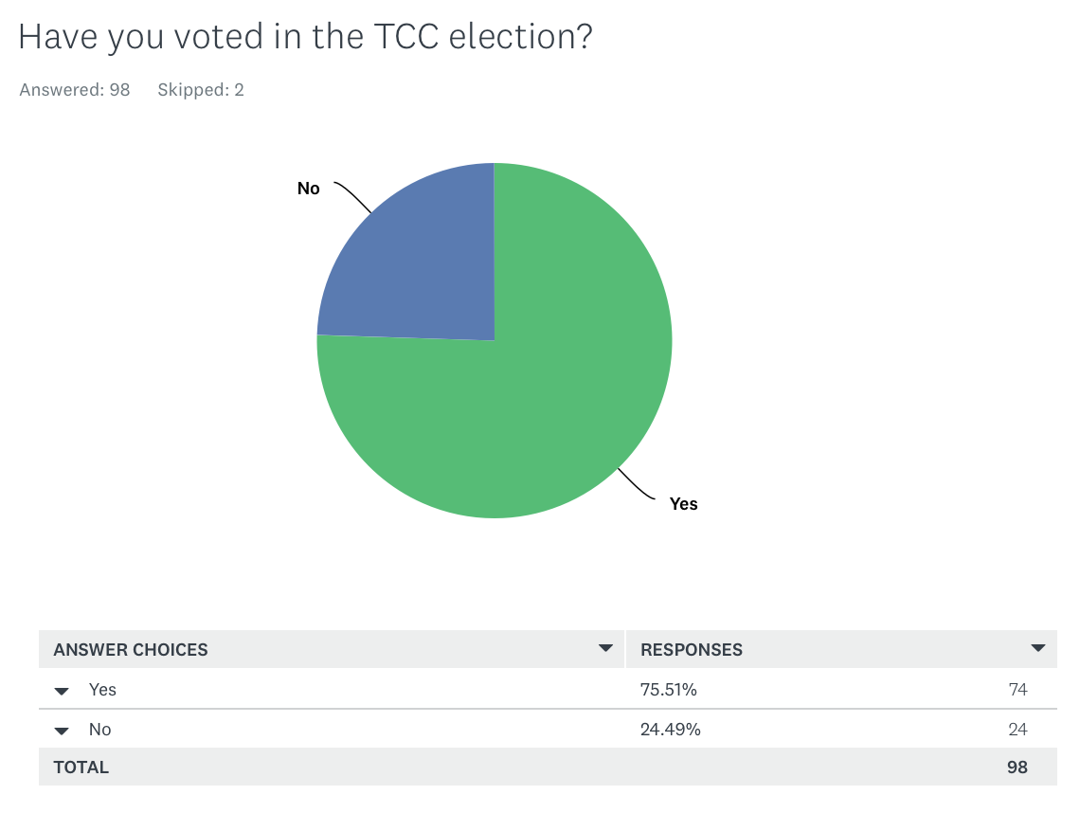Image resolution: width=1080 pixels, height=813 pixels.
Task: Expand the No answer row triangle
Action: pyautogui.click(x=63, y=731)
